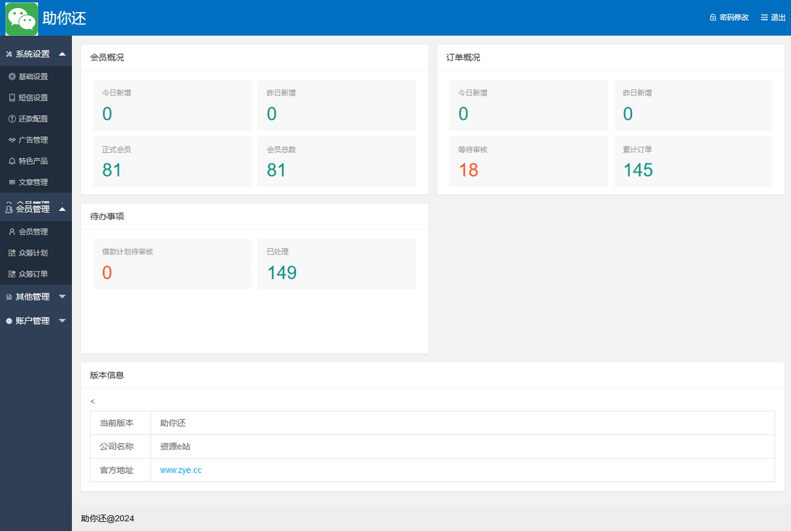The height and width of the screenshot is (531, 791).
Task: Click the phone icon beside 短信设置
Action: tap(12, 98)
